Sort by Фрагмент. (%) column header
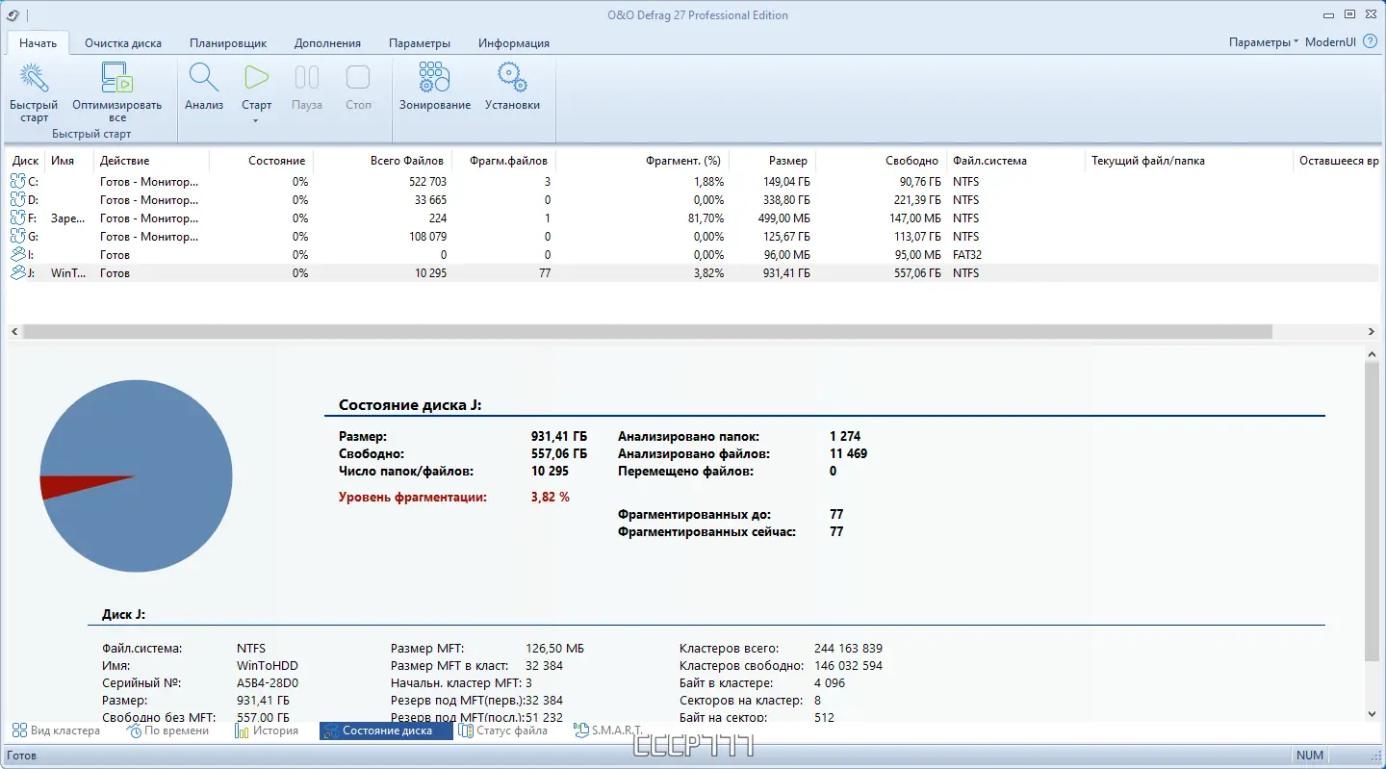 [683, 161]
